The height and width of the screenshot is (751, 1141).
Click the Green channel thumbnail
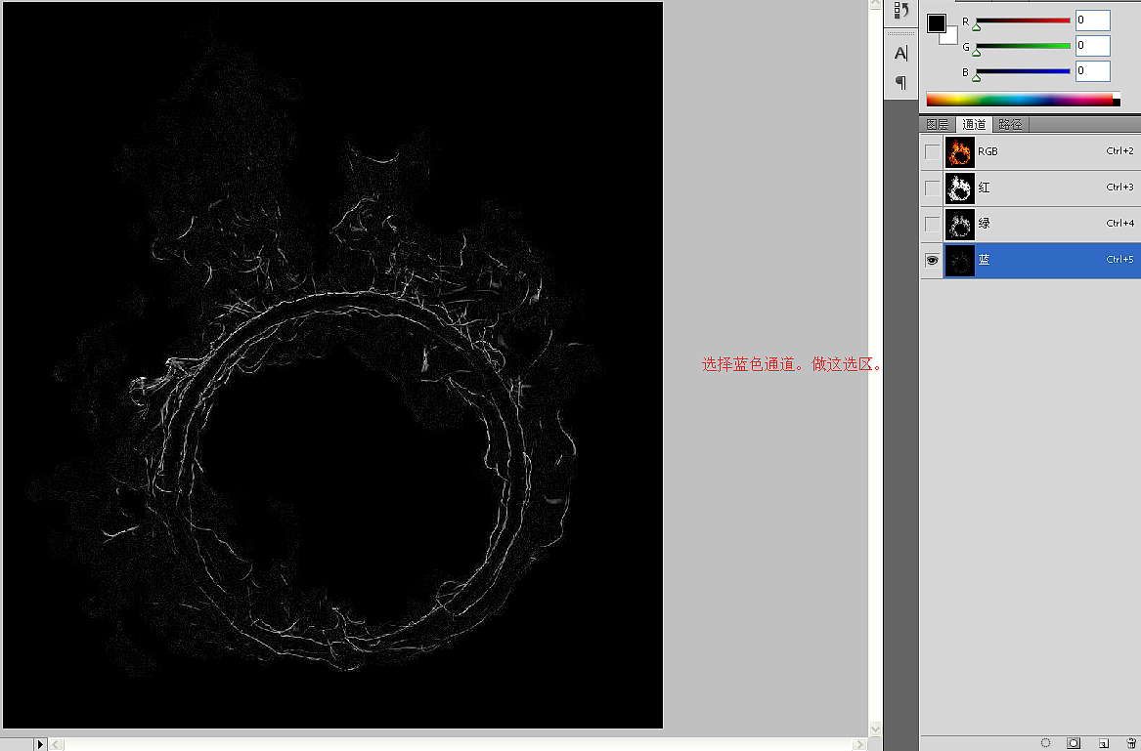pyautogui.click(x=960, y=224)
